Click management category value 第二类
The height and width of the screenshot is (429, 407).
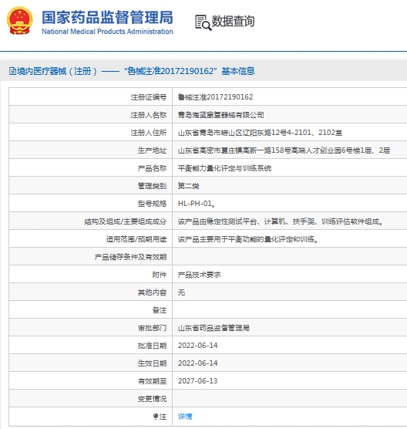tap(188, 186)
